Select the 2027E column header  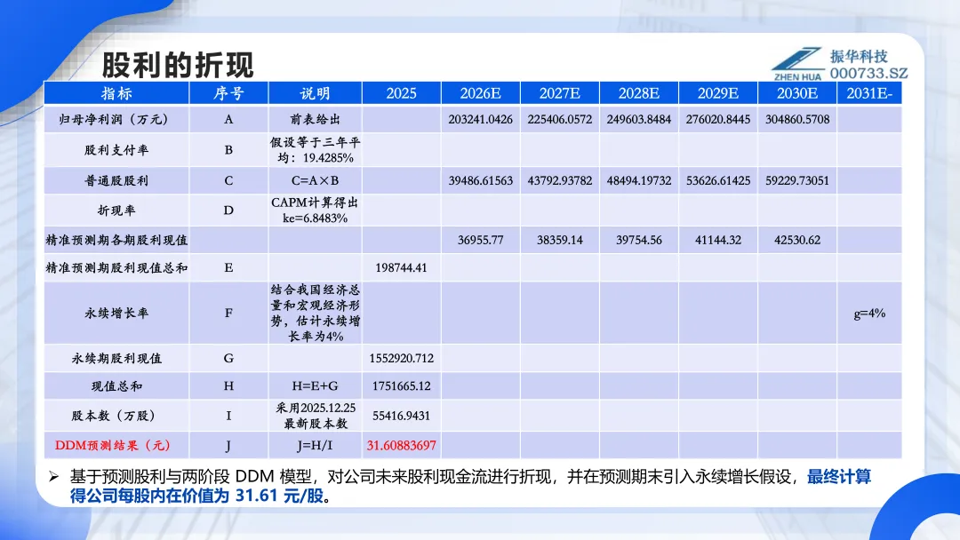pyautogui.click(x=560, y=93)
